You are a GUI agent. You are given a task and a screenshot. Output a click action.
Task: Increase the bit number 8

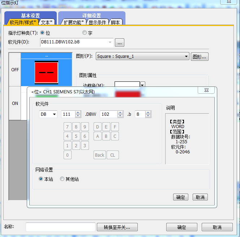148,113
